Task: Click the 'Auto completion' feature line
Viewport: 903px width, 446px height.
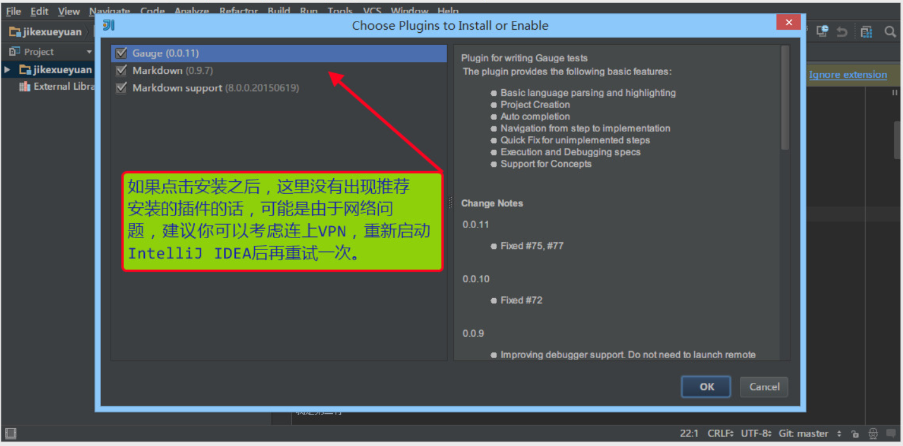Action: click(x=535, y=116)
